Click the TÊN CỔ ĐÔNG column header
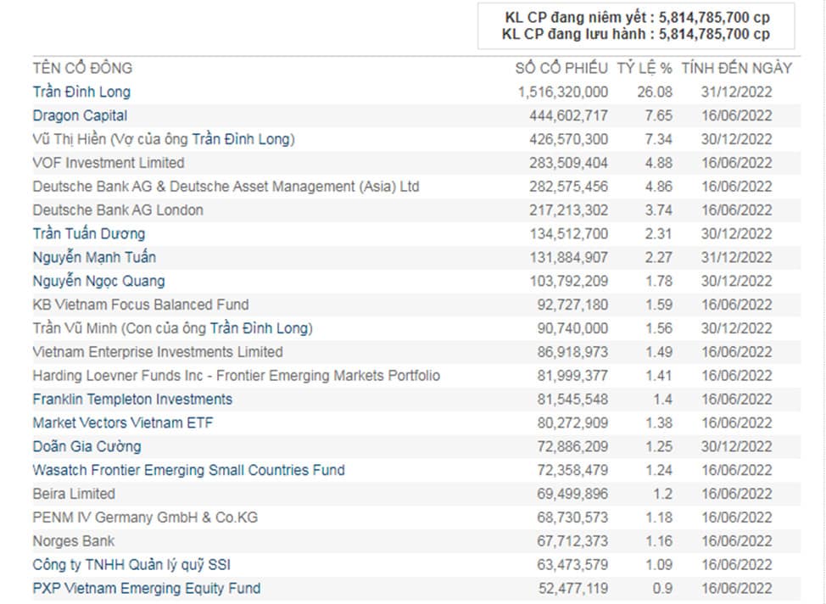Viewport: 826px width, 604px height. [83, 68]
